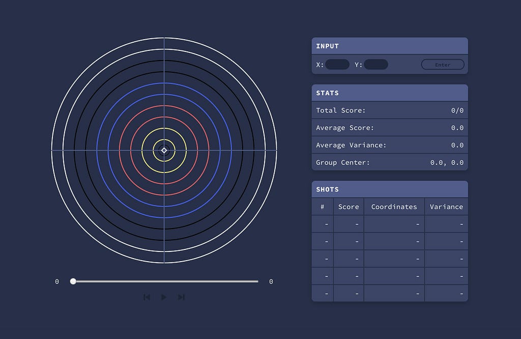The height and width of the screenshot is (339, 521).
Task: Click the Score column header
Action: pos(349,207)
